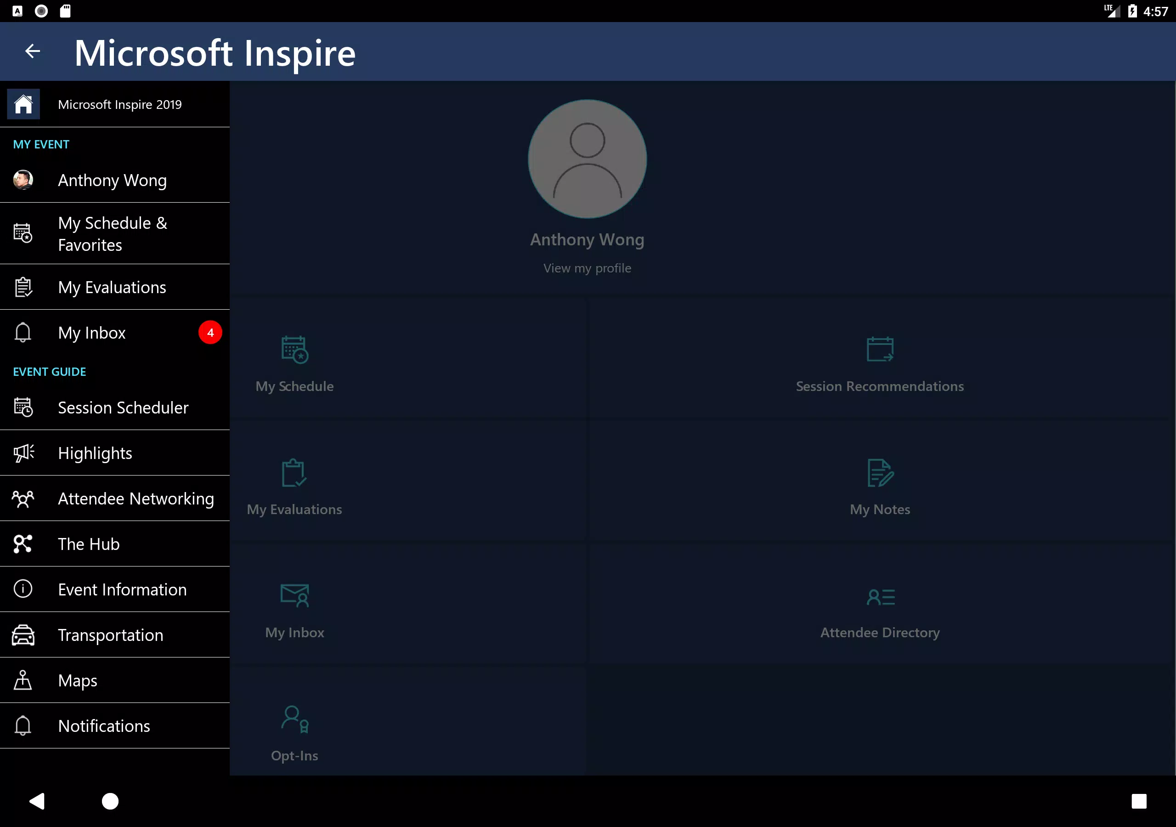Select the Session Scheduler calendar icon
Viewport: 1176px width, 827px height.
[23, 408]
